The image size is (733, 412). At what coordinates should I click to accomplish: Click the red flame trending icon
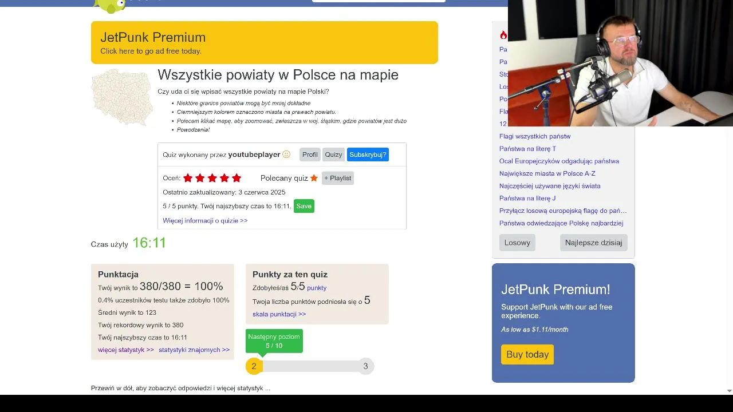(503, 35)
